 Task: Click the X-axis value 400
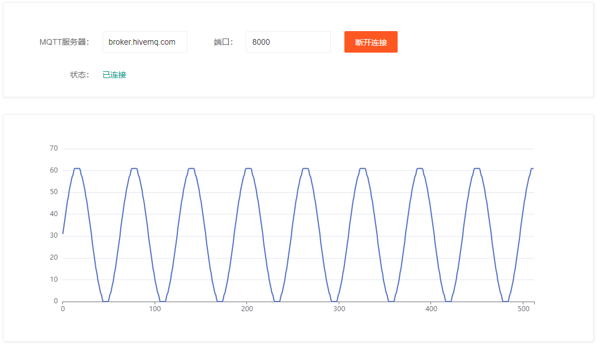[431, 309]
